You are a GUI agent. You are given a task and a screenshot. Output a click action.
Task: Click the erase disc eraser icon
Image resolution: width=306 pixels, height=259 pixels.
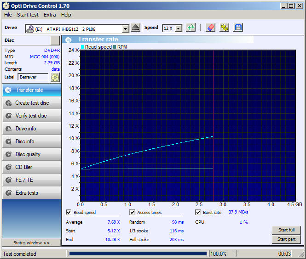(x=211, y=28)
